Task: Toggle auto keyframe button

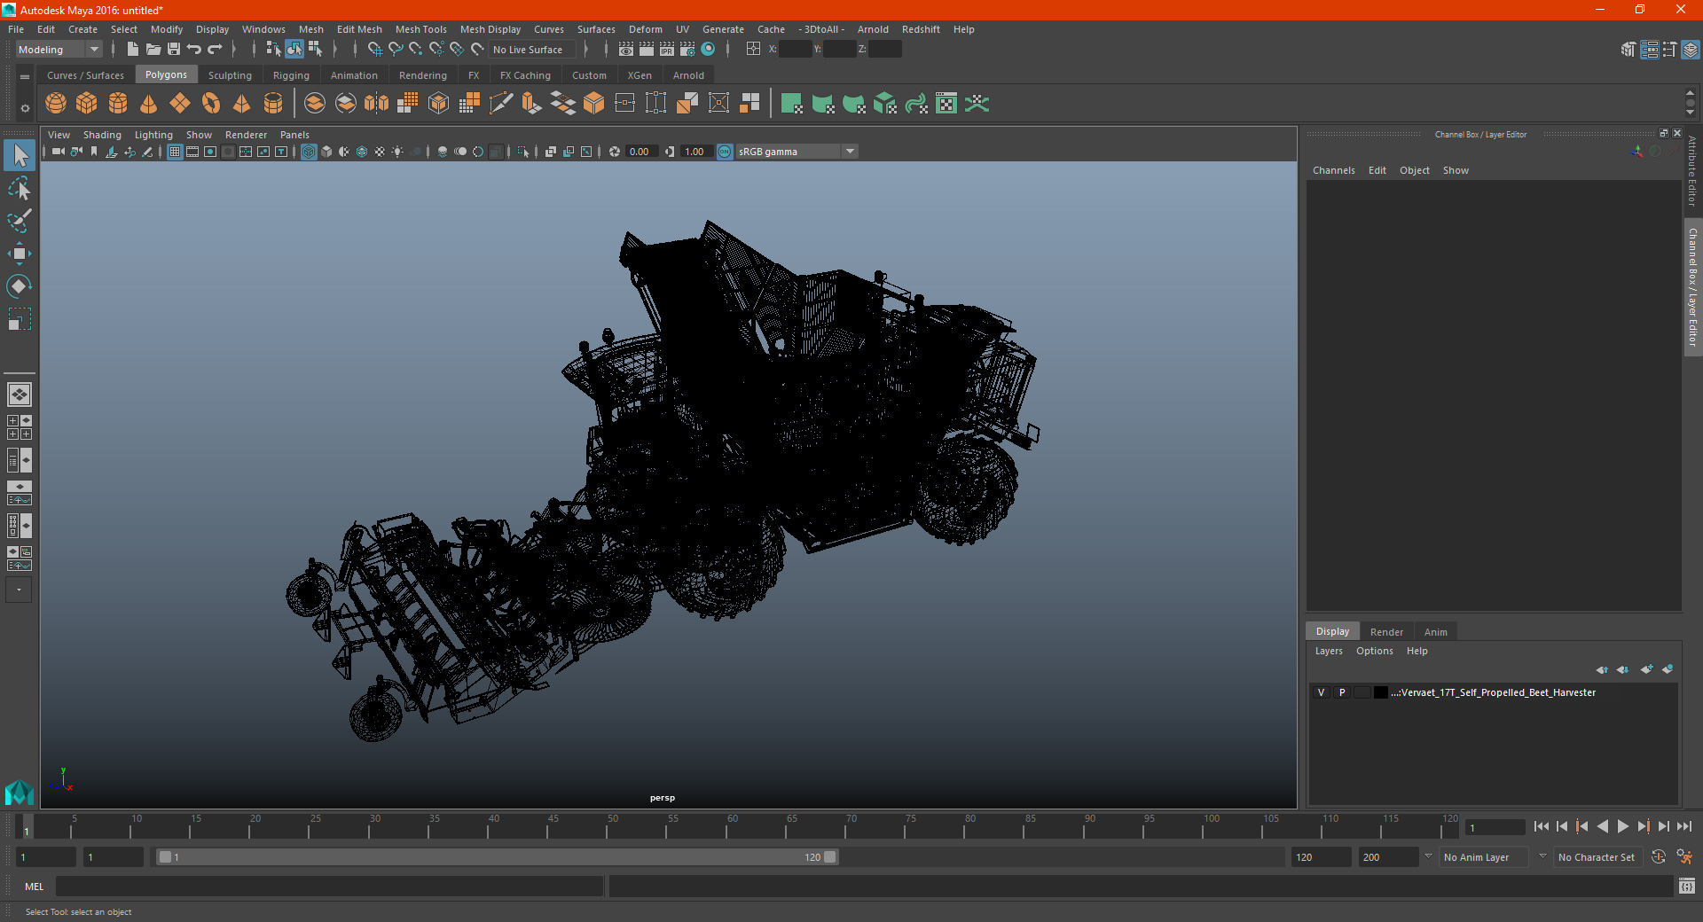Action: coord(1659,856)
